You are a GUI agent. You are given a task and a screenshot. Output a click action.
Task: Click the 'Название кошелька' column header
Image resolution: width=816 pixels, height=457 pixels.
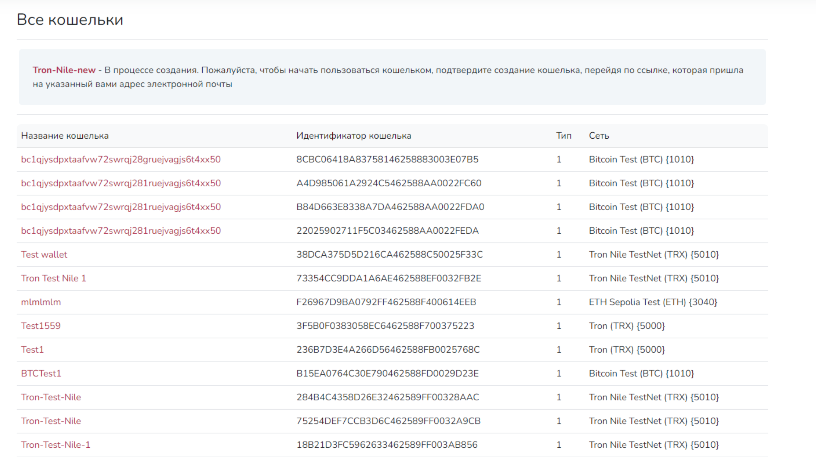(64, 136)
